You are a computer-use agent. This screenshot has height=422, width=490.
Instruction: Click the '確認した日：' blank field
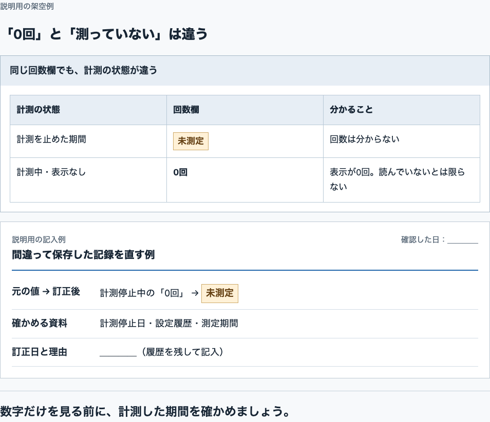462,239
